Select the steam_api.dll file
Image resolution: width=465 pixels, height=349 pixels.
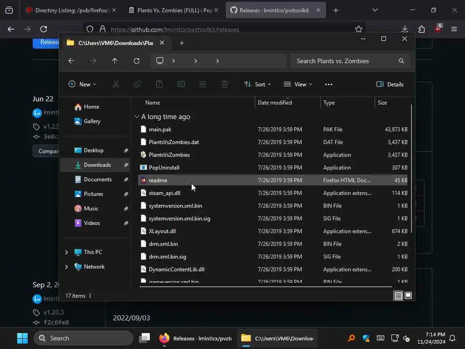tap(272, 193)
